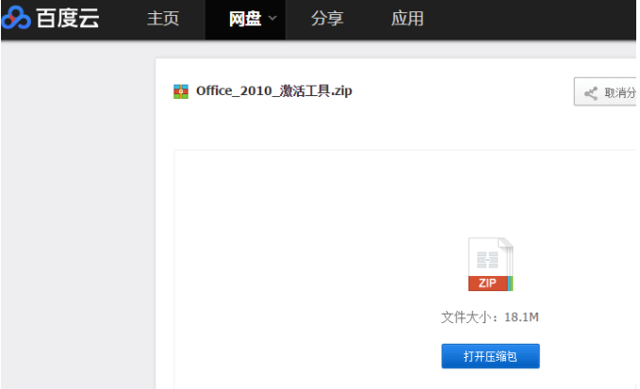Screen dimensions: 640x389
Task: Click the 取消分享 cancel share button
Action: coord(605,91)
